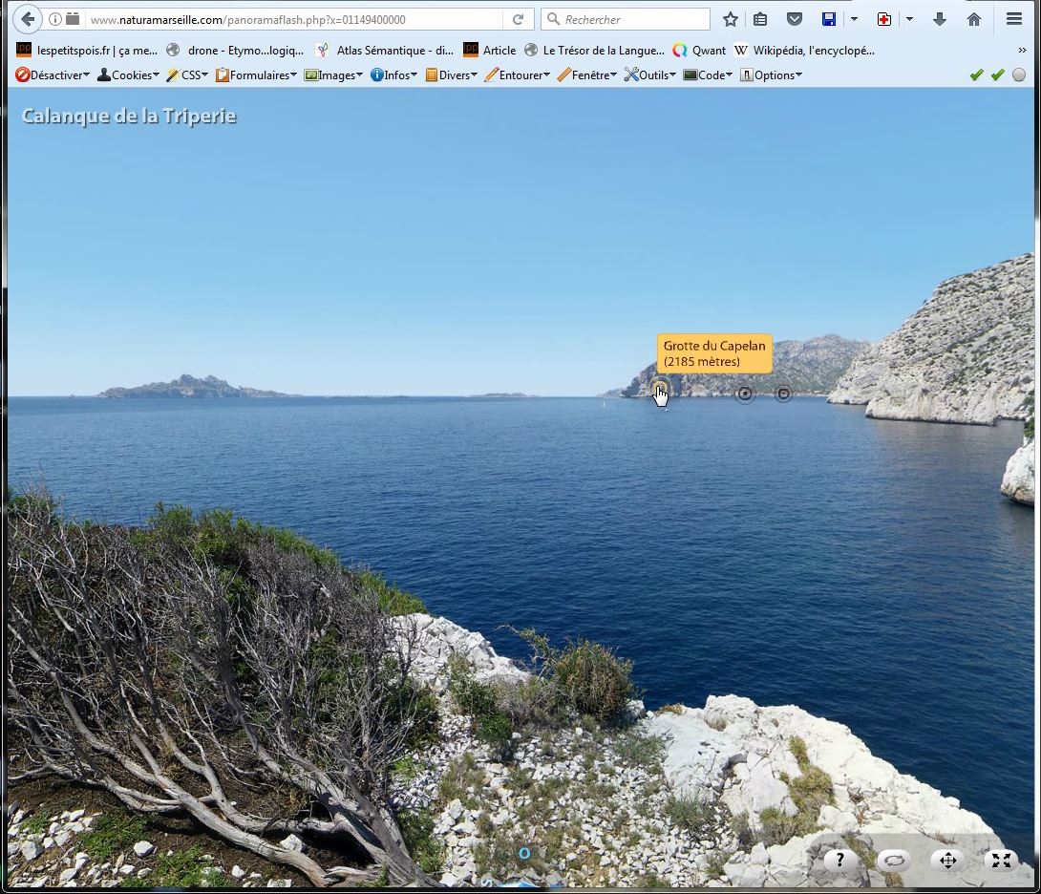Open the panorama help question mark button
Image resolution: width=1041 pixels, height=894 pixels.
click(839, 860)
